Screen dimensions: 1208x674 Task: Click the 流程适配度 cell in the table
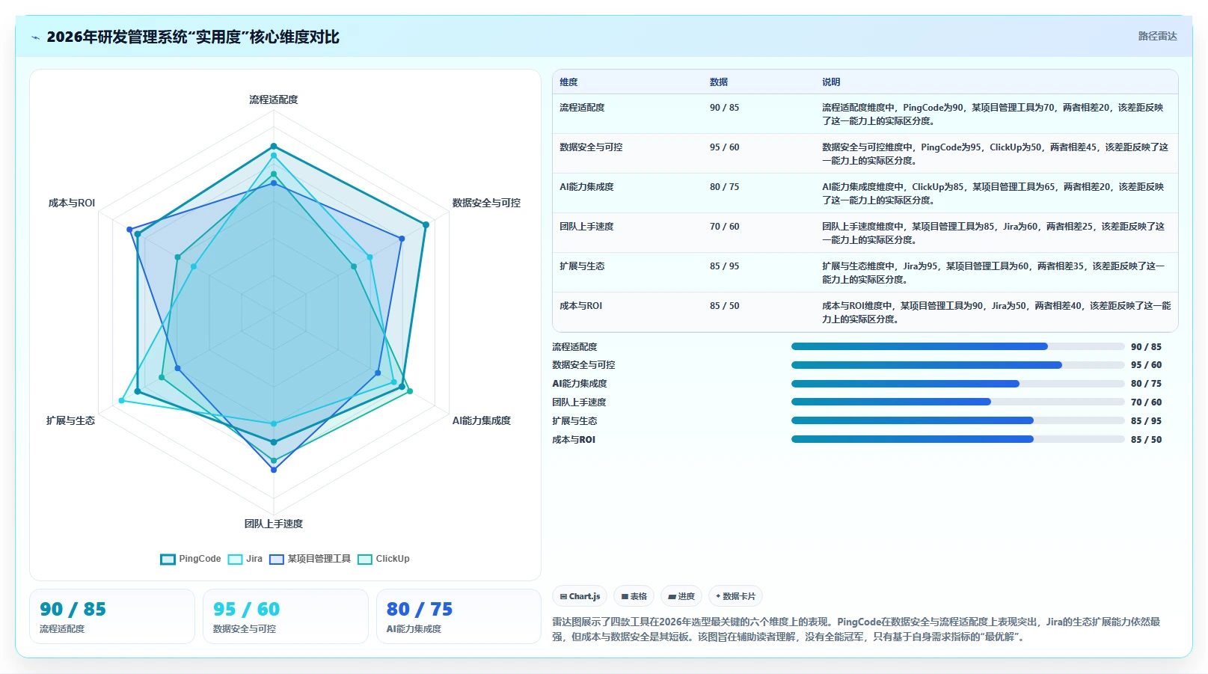[x=582, y=108]
